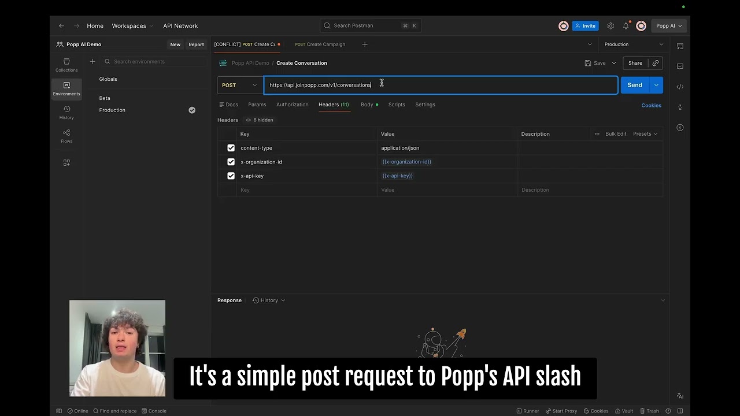This screenshot has height=416, width=740.
Task: Expand the tabs overflow chevron
Action: pos(590,44)
